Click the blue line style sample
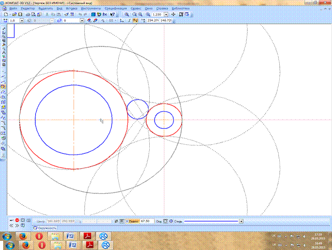Screen dimensions: 332x250 pos(212,221)
